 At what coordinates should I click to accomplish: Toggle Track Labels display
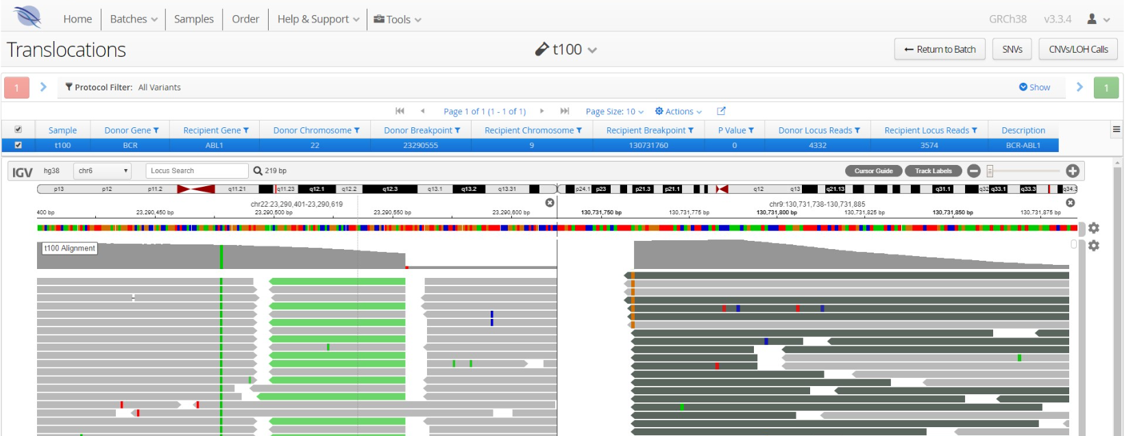[x=933, y=171]
